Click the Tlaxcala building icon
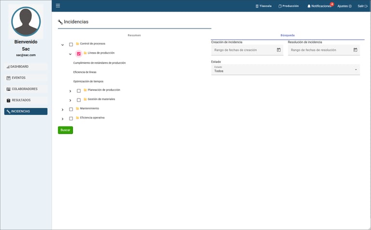This screenshot has height=230, width=371. [257, 6]
